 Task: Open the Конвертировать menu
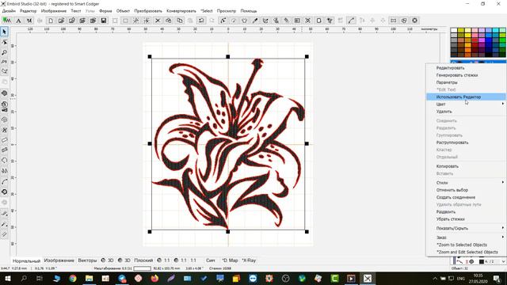(181, 10)
